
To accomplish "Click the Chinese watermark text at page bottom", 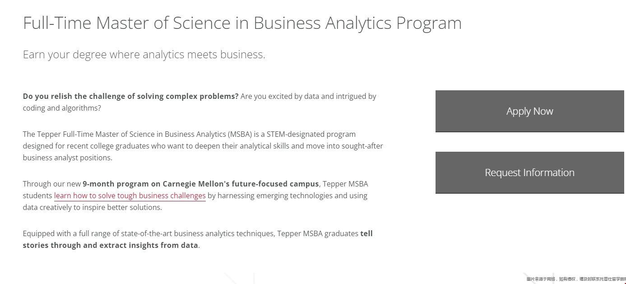I will 576,279.
